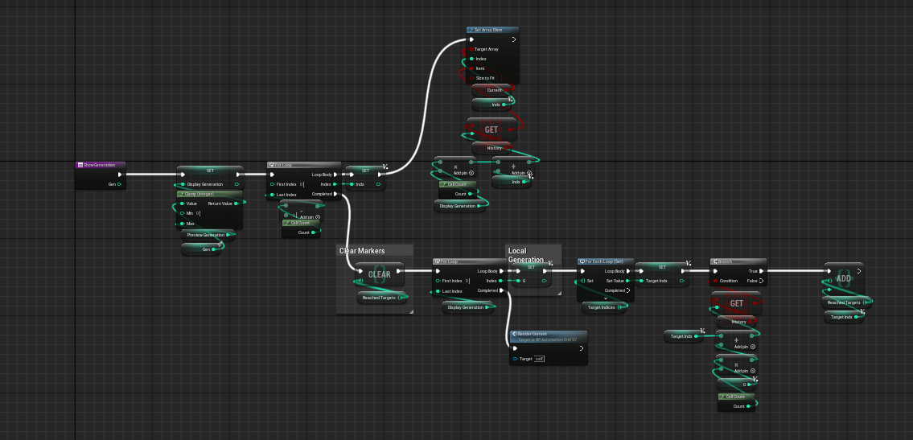Click Count pin on Cell Count below G

tap(750, 407)
